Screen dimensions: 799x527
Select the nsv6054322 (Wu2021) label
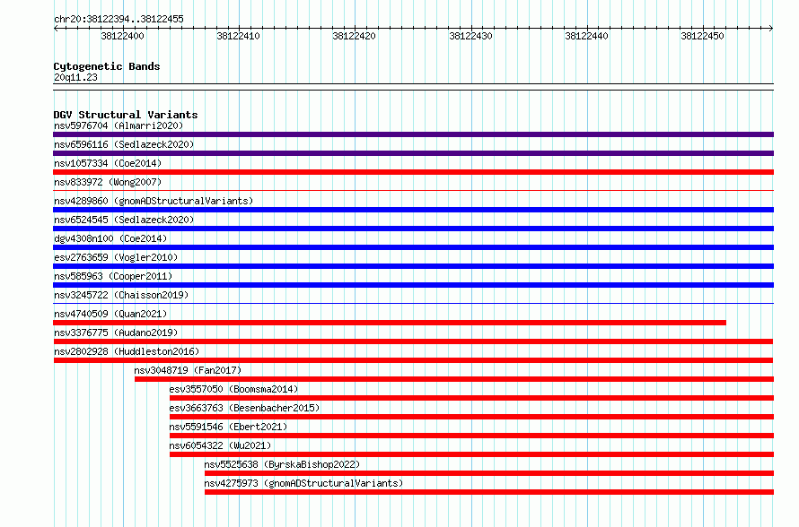pyautogui.click(x=221, y=445)
